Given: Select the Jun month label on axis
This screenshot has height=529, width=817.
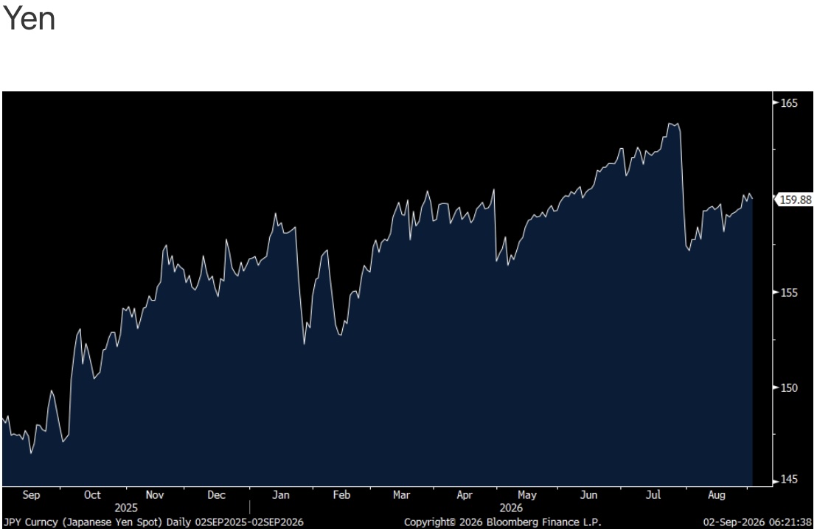Looking at the screenshot, I should (x=588, y=494).
